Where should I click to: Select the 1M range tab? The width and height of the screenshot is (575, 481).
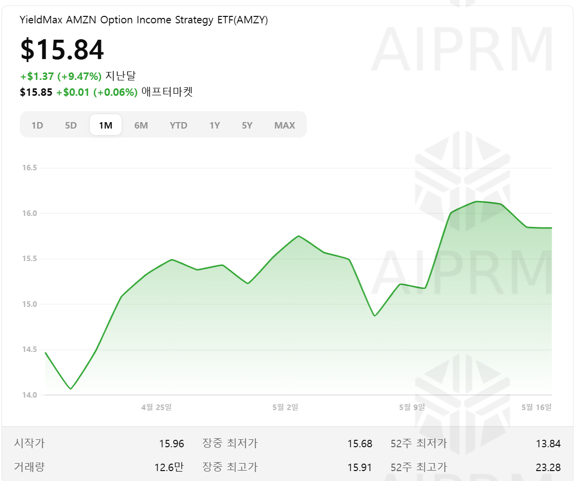pos(106,126)
